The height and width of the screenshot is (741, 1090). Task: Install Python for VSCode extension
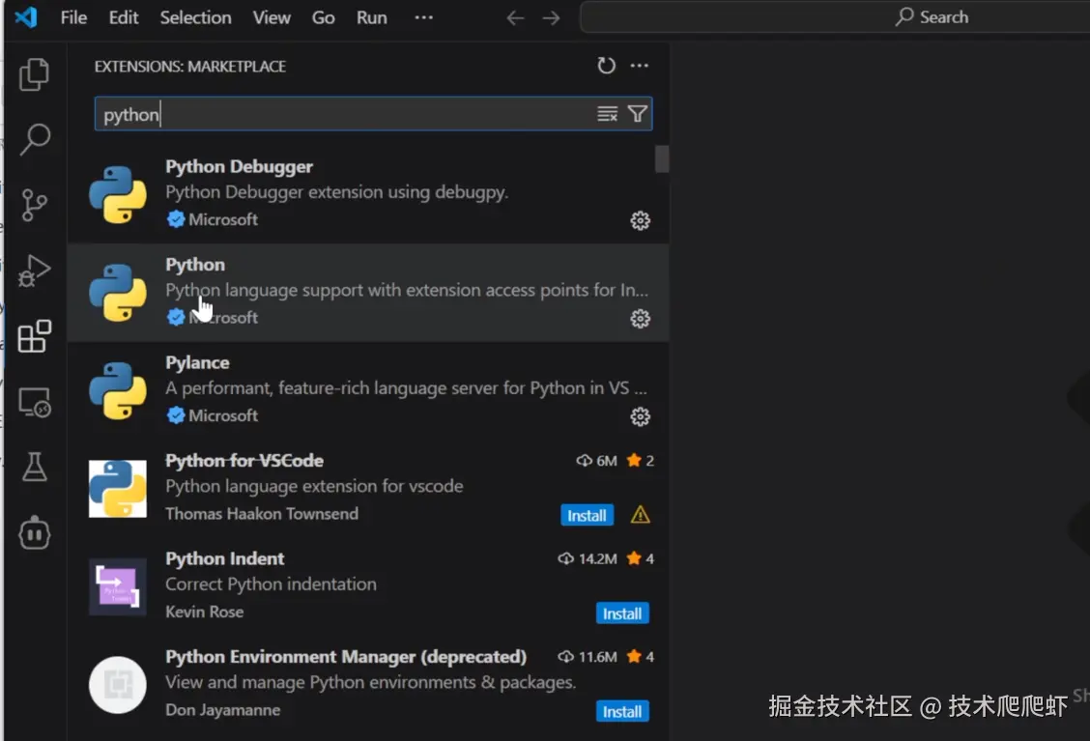coord(587,515)
